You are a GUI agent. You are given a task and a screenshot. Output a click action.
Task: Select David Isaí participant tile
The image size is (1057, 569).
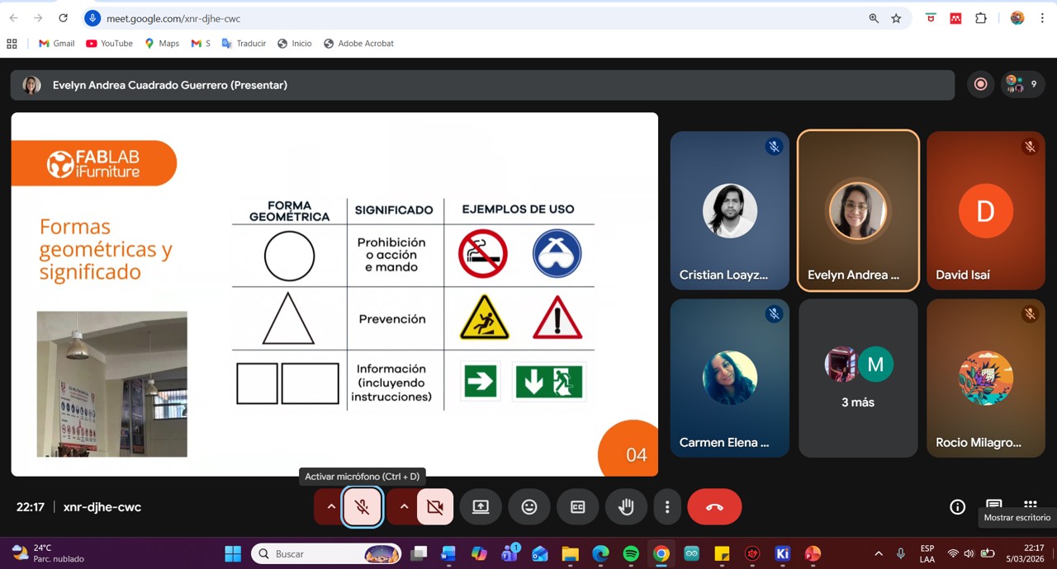click(x=986, y=210)
